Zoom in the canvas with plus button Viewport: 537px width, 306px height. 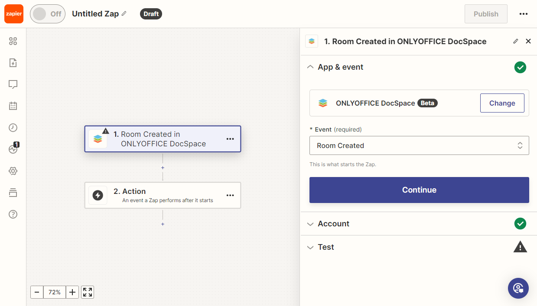pyautogui.click(x=72, y=292)
